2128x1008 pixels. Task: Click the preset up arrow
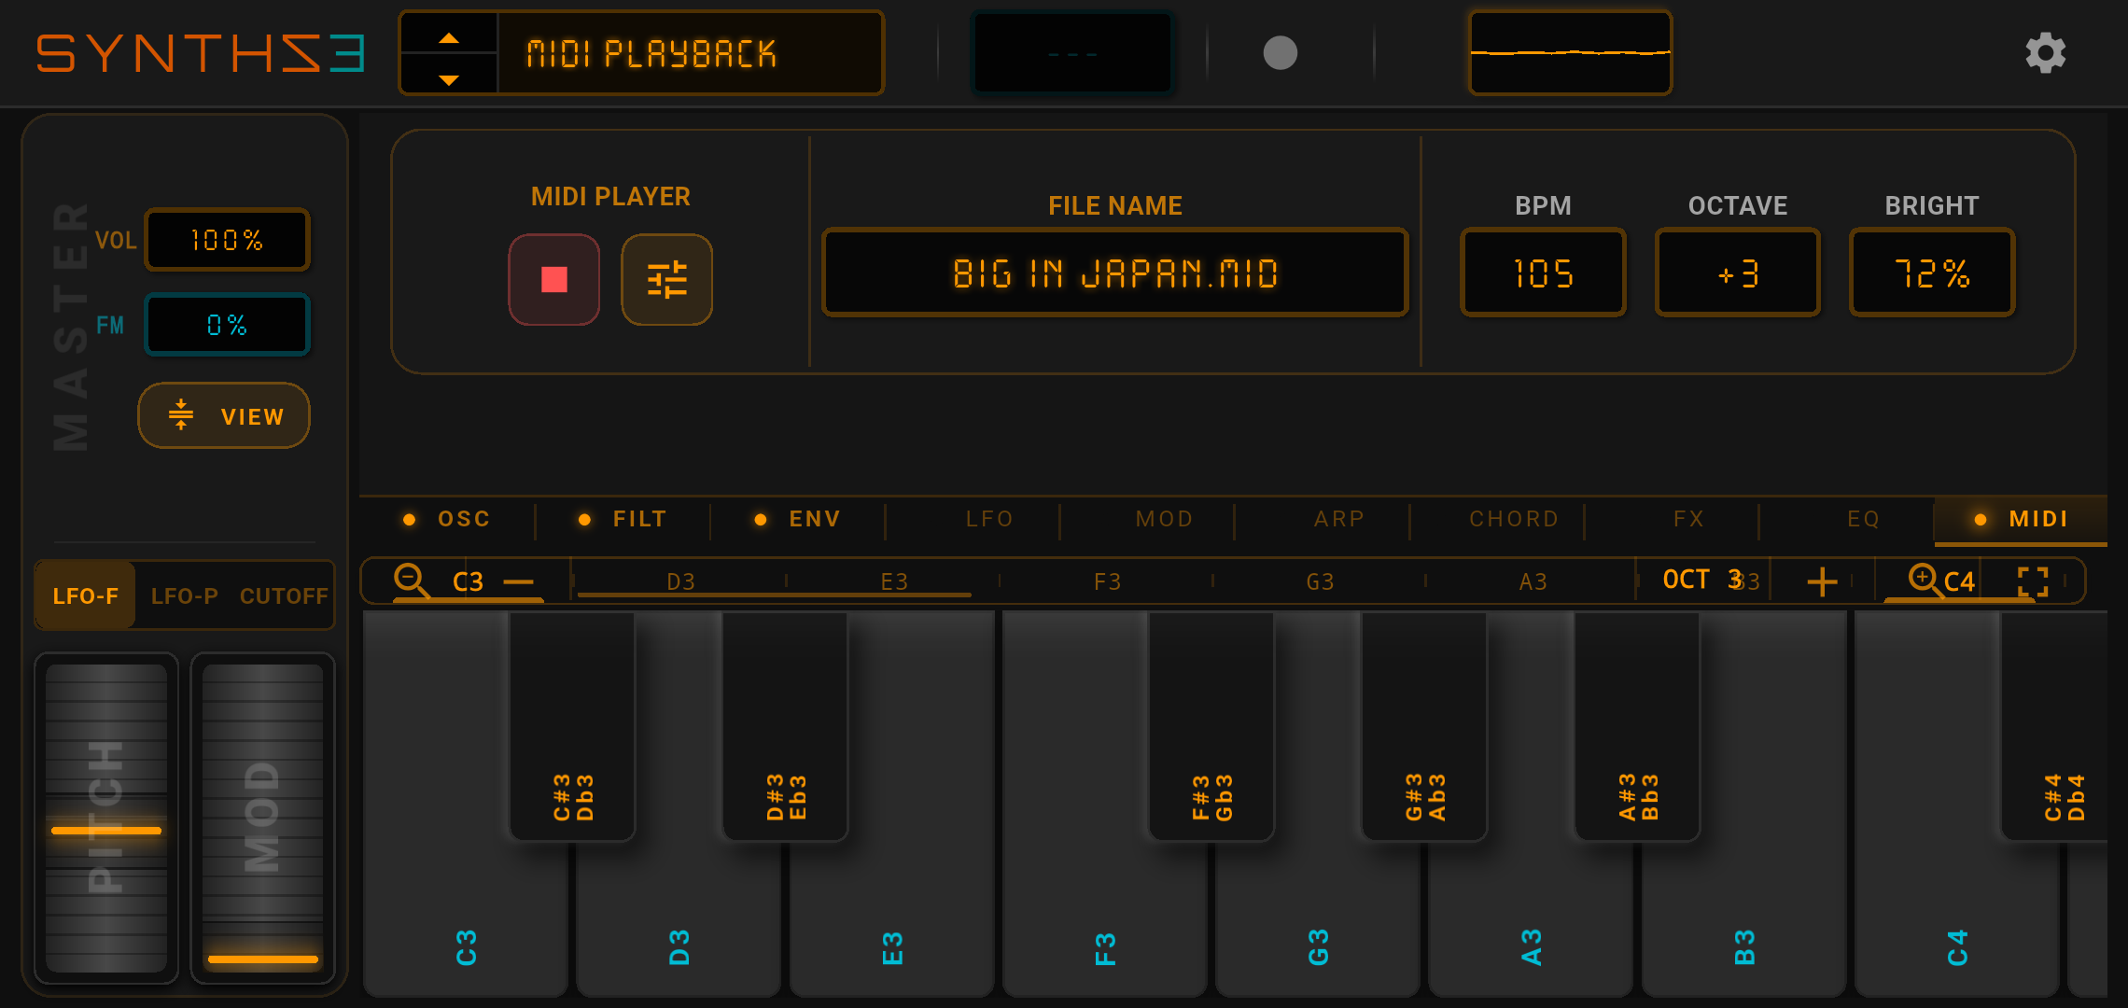449,35
